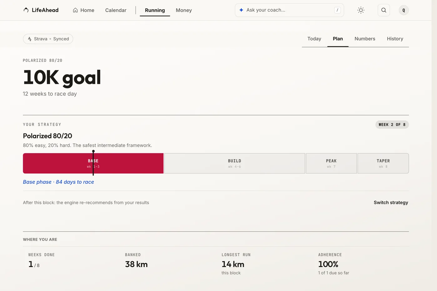Open the Q profile avatar
This screenshot has width=437, height=291.
coord(404,10)
